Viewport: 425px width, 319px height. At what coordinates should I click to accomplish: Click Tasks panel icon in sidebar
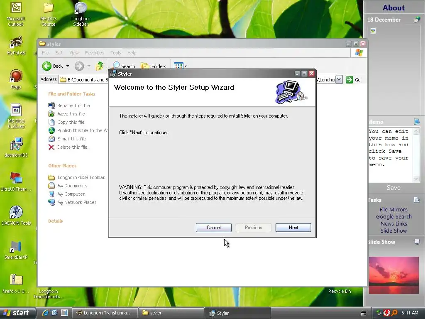[417, 200]
